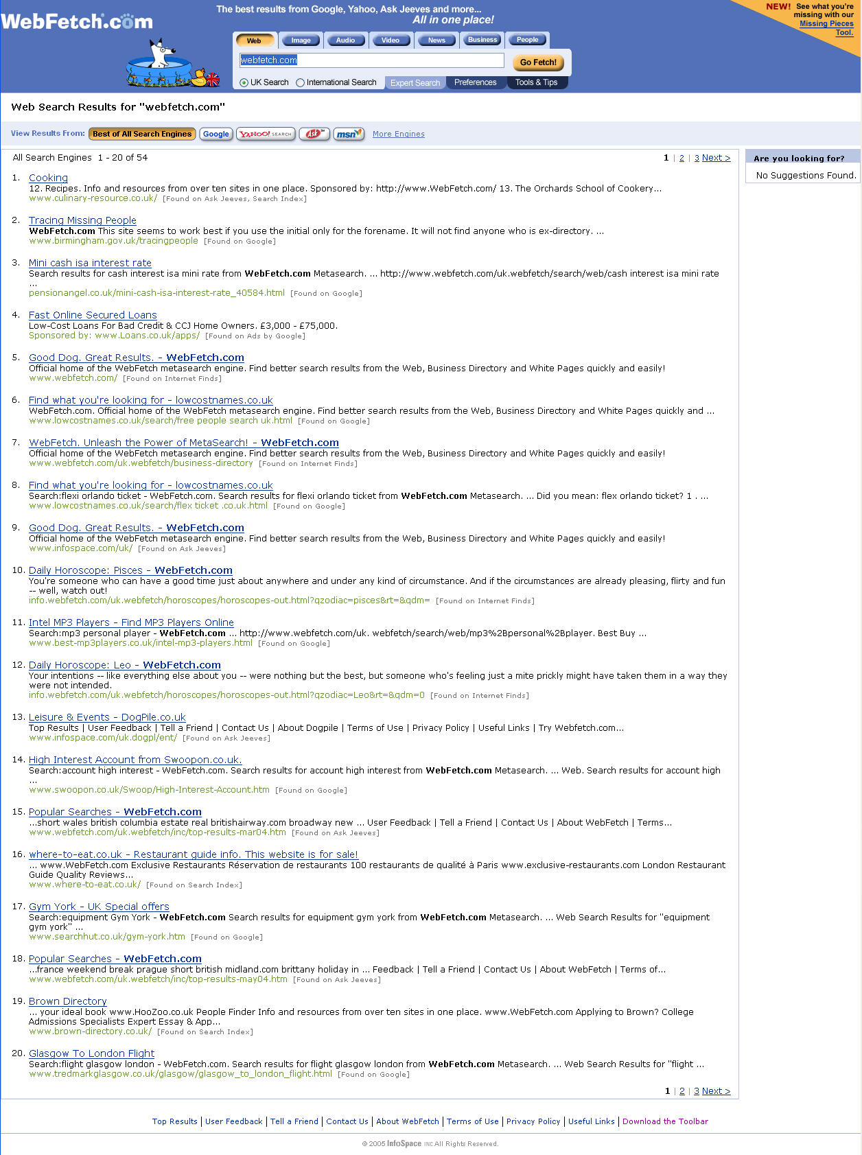Open Privacy Policy footer link
Viewport: 862px width, 1155px height.
click(x=533, y=1121)
